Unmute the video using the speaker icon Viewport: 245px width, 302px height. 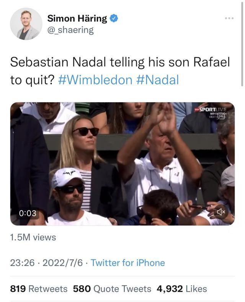(x=221, y=212)
